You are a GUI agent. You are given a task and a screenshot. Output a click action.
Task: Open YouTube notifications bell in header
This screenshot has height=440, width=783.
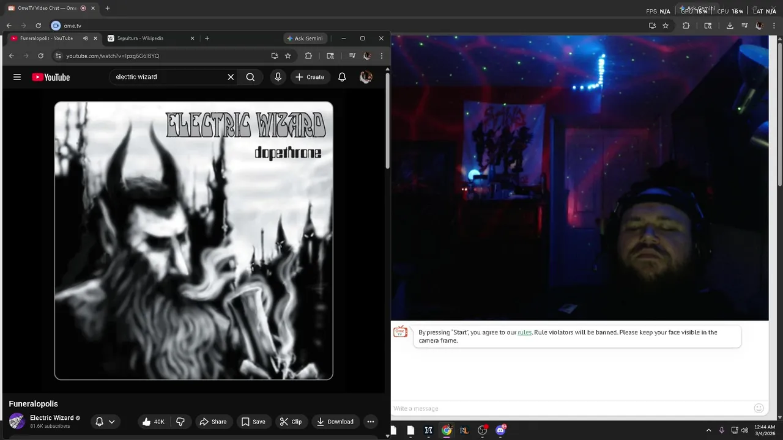342,77
